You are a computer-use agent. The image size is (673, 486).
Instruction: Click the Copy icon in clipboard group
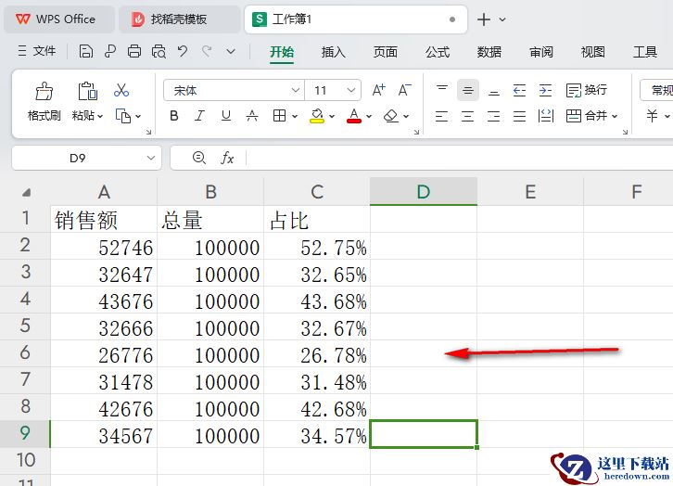coord(123,116)
